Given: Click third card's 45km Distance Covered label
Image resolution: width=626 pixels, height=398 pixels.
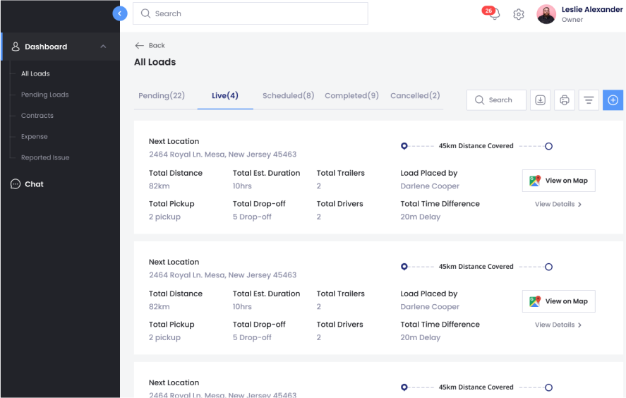Looking at the screenshot, I should click(476, 387).
